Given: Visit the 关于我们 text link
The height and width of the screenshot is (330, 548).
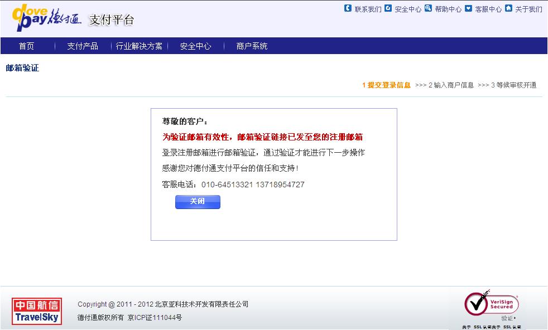Looking at the screenshot, I should pos(528,9).
